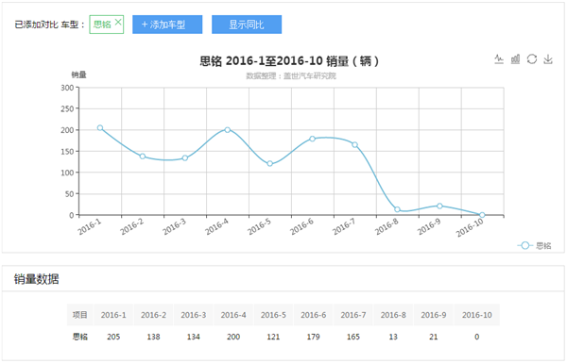This screenshot has height=363, width=567.
Task: Select the 2016-4 data point on chart
Action: (x=228, y=130)
